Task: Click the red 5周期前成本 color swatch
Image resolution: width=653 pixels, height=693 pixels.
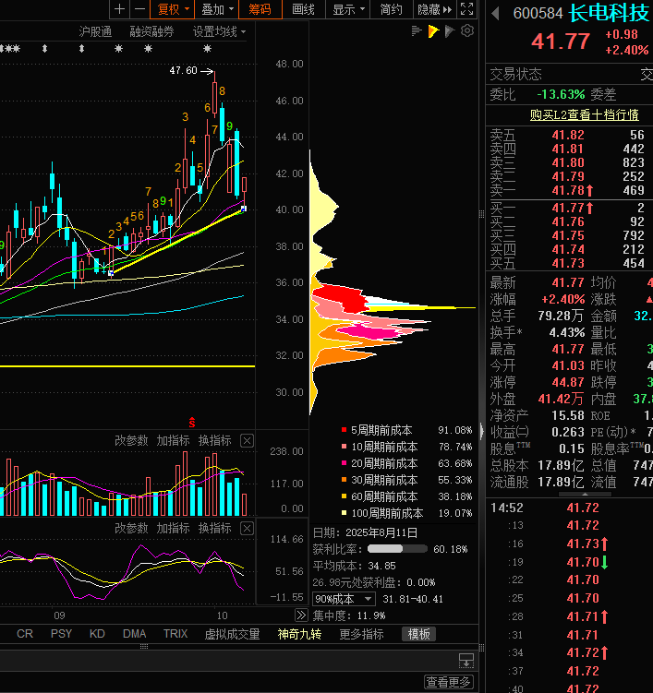Action: point(344,430)
